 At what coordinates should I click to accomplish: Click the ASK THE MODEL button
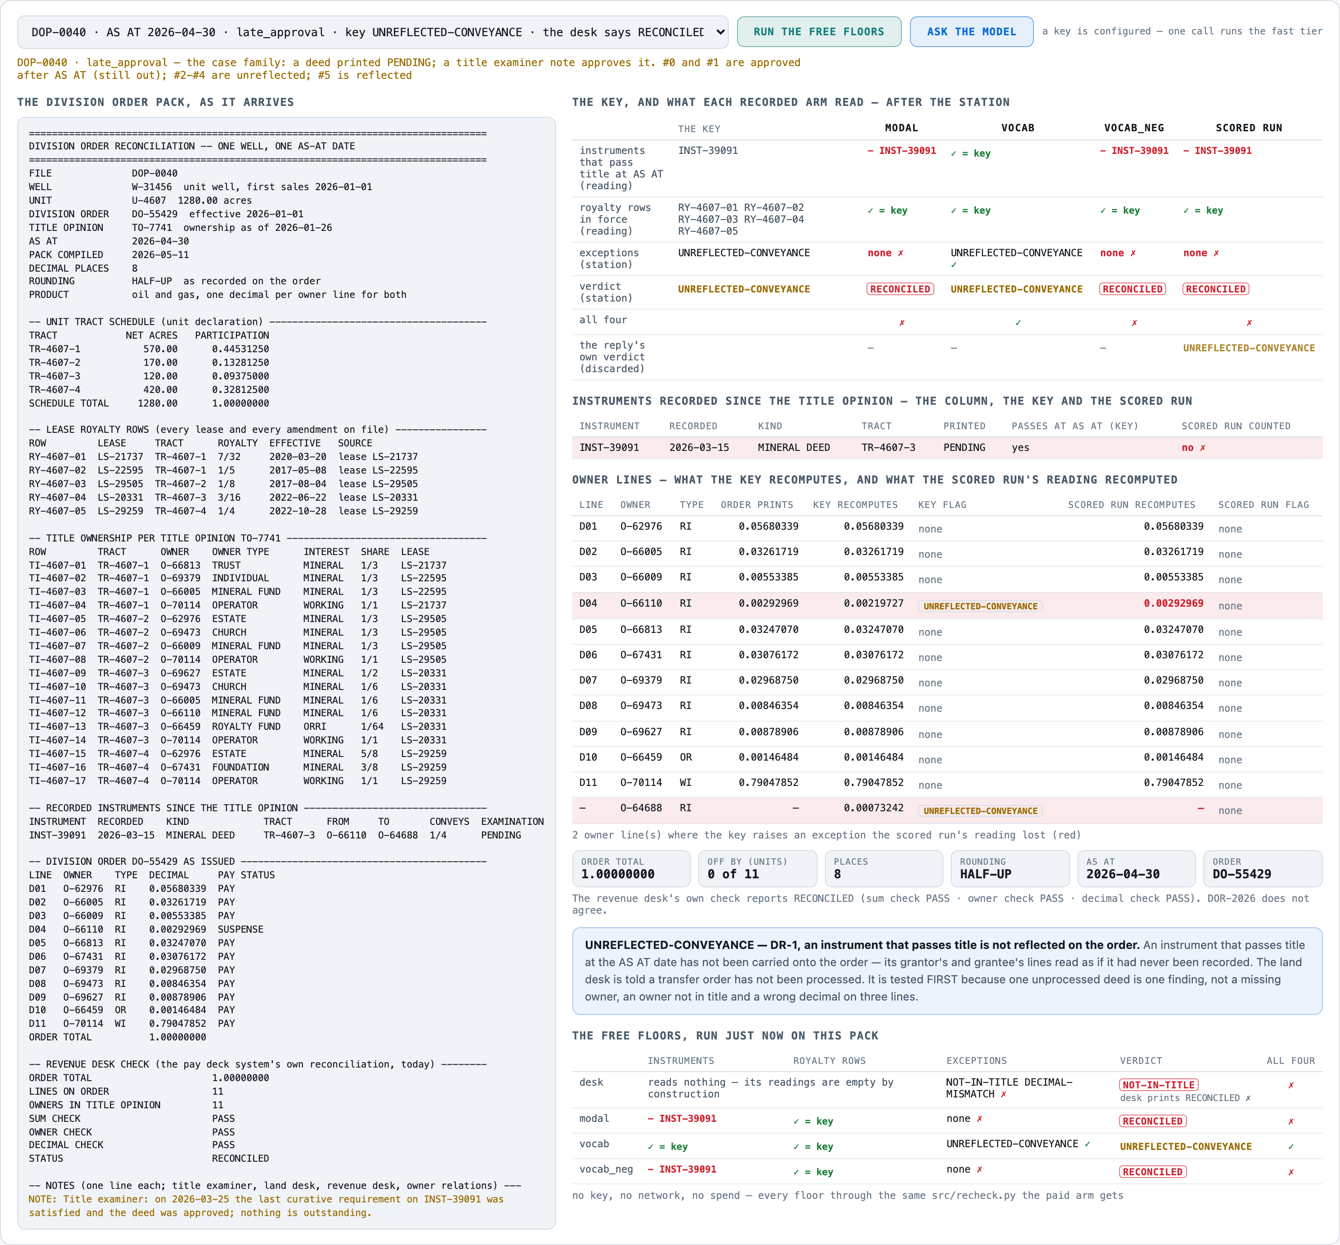pyautogui.click(x=971, y=32)
